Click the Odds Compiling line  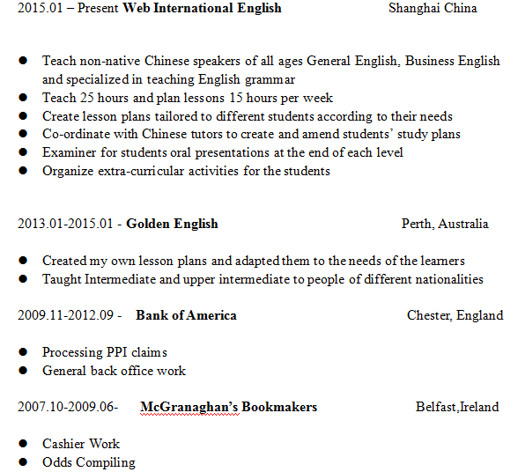tap(89, 462)
